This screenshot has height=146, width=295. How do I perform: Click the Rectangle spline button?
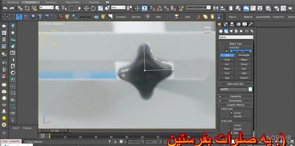tap(244, 55)
